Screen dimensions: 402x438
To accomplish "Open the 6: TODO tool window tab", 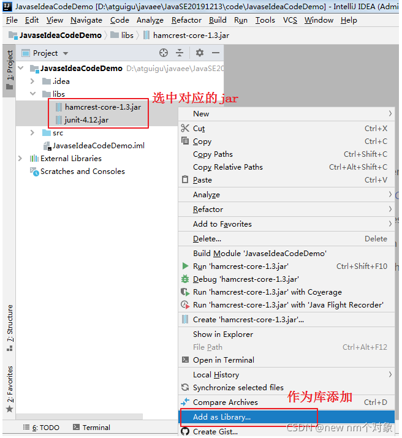I will click(x=41, y=428).
